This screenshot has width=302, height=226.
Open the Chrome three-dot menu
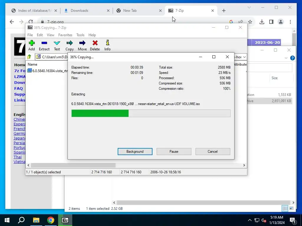pos(290,22)
